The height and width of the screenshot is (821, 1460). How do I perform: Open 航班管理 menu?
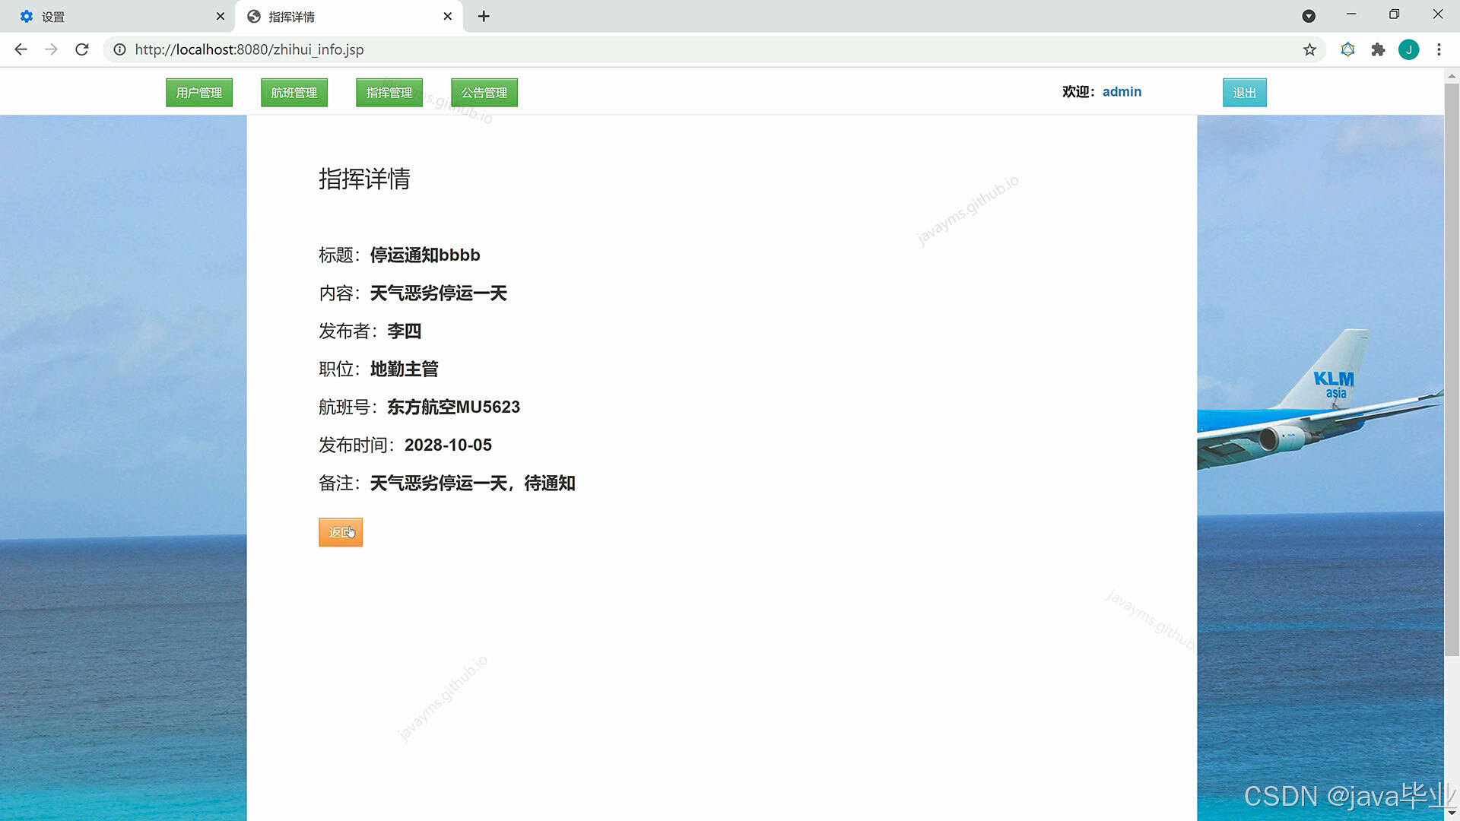click(x=294, y=93)
